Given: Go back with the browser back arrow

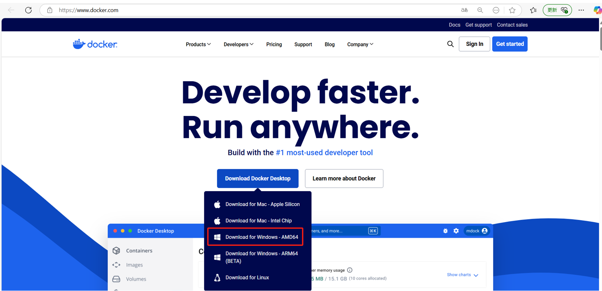Looking at the screenshot, I should click(11, 10).
